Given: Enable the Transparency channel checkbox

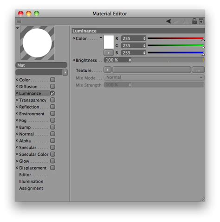Looking at the screenshot, I should [52, 100].
